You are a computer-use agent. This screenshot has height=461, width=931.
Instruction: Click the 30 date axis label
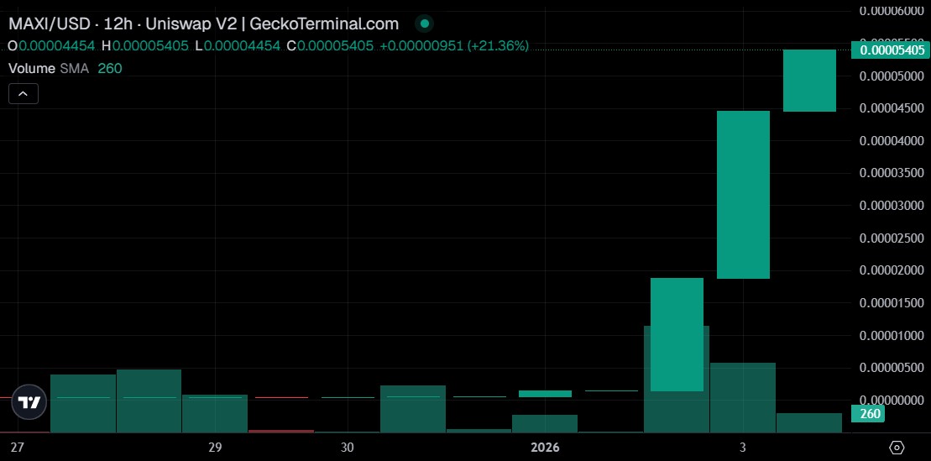[348, 448]
